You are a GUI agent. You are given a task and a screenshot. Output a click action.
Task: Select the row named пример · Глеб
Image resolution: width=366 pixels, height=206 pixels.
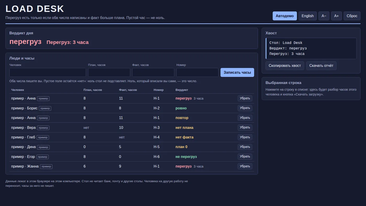[x=132, y=137]
